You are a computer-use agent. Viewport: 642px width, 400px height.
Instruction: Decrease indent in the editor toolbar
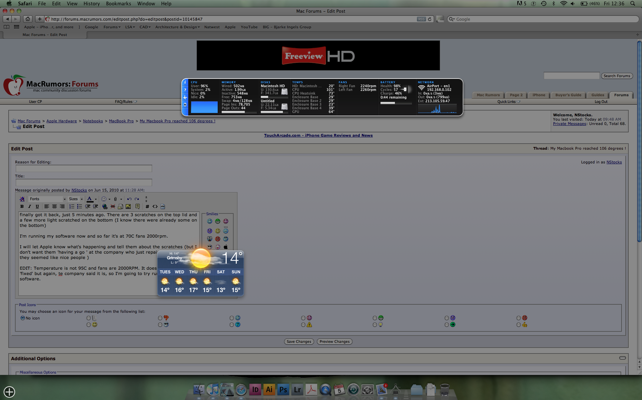[x=88, y=207]
